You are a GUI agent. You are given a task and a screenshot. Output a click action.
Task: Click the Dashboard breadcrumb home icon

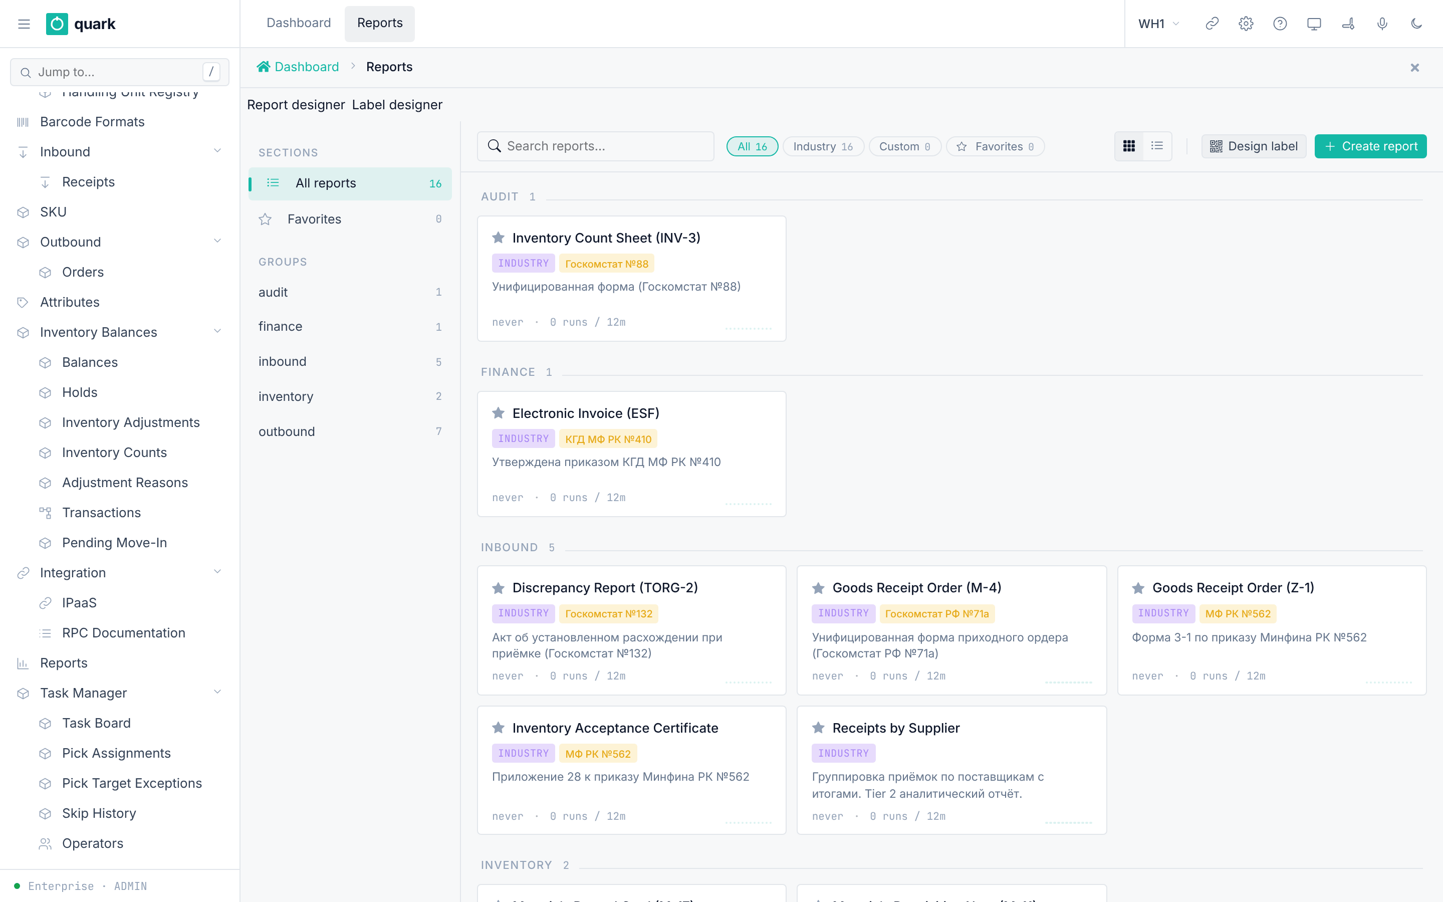pyautogui.click(x=264, y=67)
